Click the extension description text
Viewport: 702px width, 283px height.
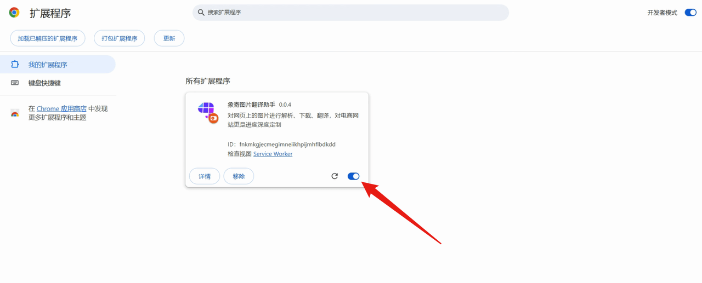(x=293, y=120)
